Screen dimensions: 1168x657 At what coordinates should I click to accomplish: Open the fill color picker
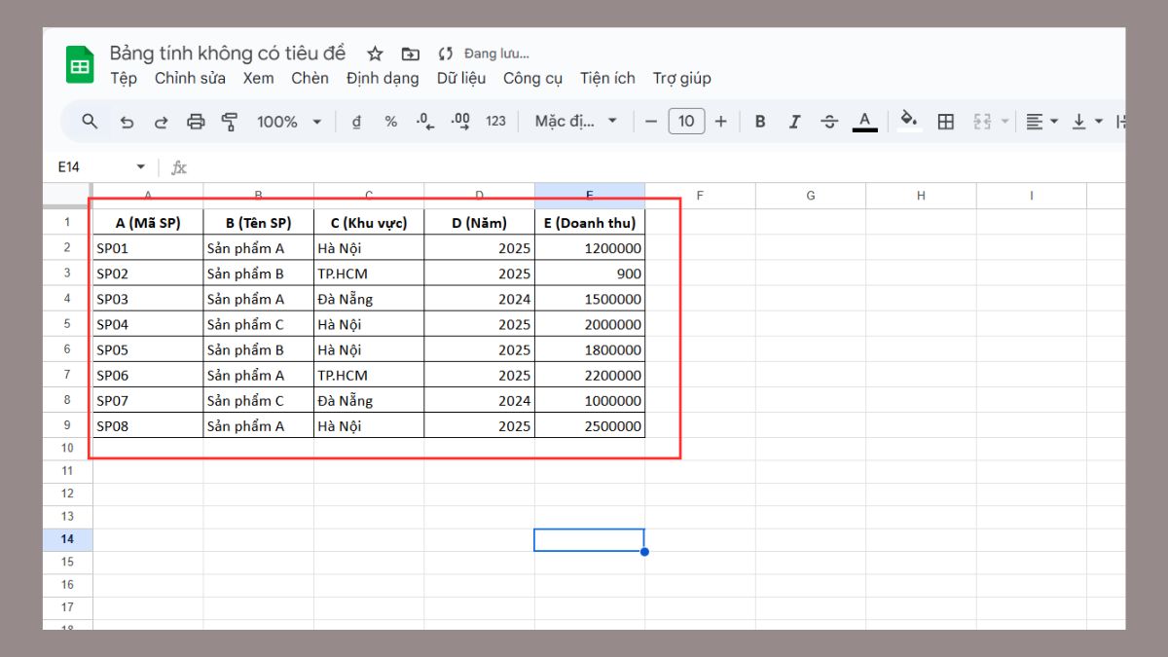(908, 122)
